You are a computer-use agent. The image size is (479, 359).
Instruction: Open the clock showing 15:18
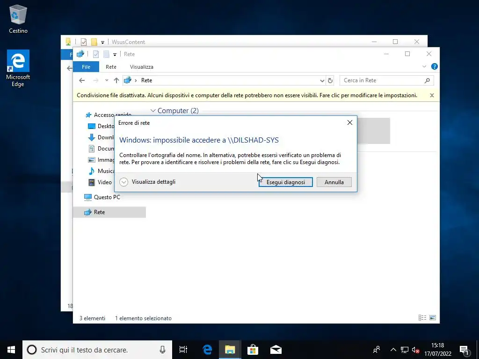pyautogui.click(x=437, y=350)
